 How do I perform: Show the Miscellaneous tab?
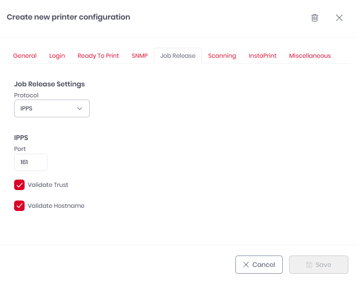(310, 56)
